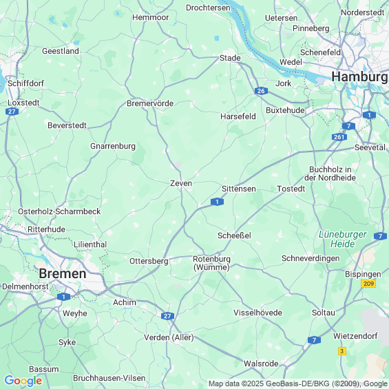Select the Hamburg city label
Viewport: 389px width, 389px height.
coord(360,76)
